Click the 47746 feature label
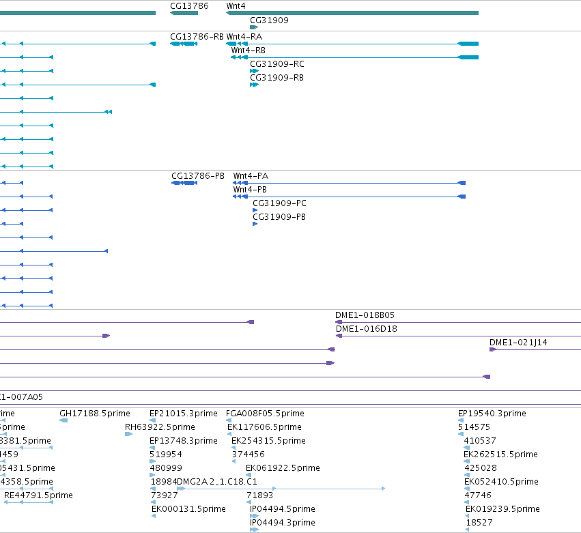 (478, 495)
